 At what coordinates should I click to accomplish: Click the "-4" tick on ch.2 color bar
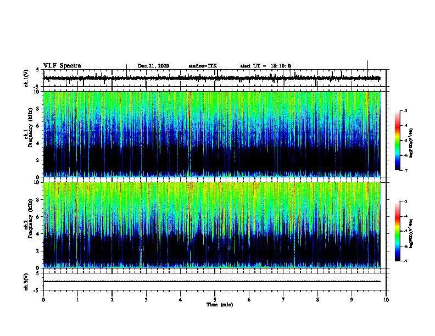405,216
